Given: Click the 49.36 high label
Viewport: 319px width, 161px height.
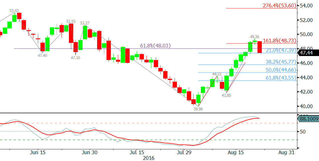Looking at the screenshot, I should (x=255, y=37).
